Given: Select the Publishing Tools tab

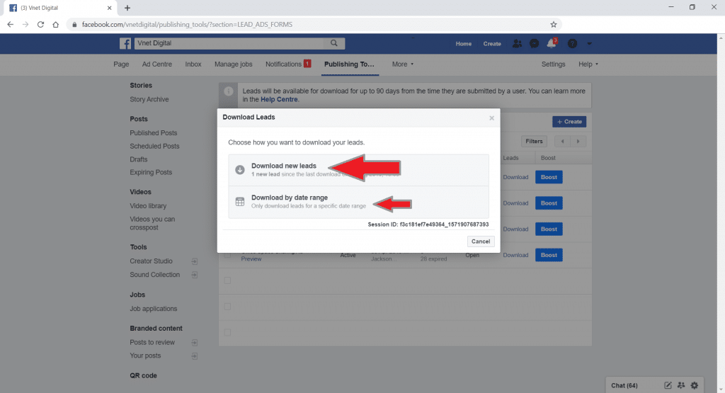Looking at the screenshot, I should [349, 64].
